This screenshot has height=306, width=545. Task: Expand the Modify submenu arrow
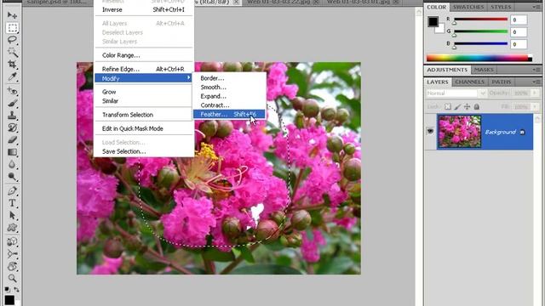[x=189, y=77]
